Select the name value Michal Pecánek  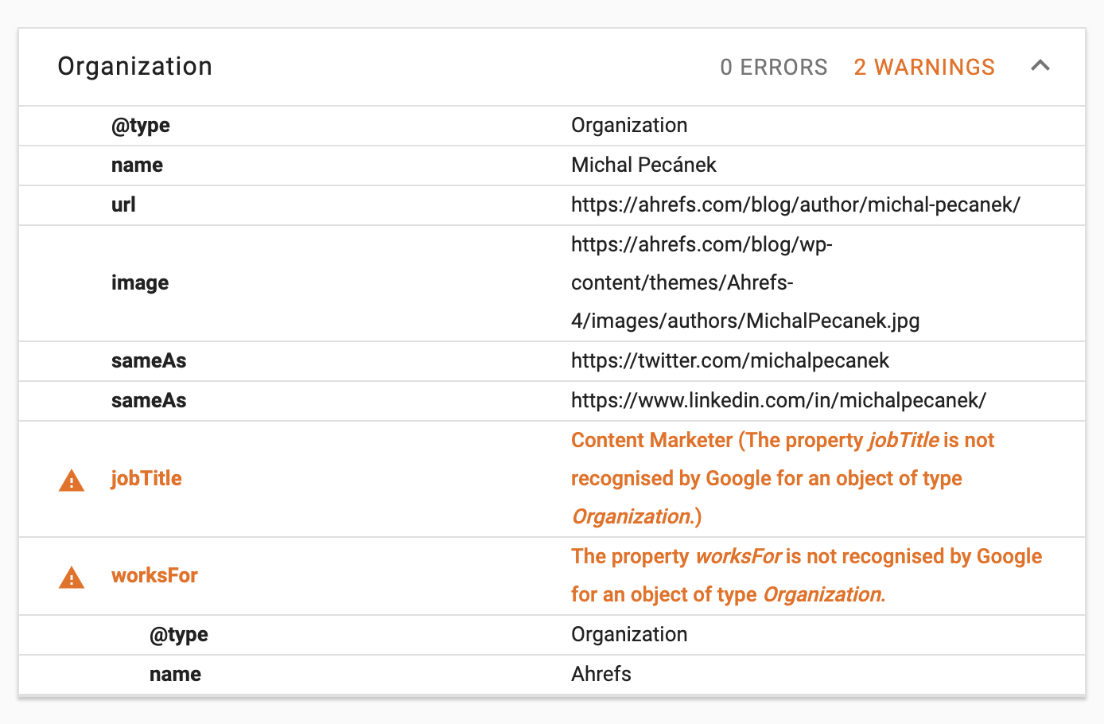click(x=643, y=165)
